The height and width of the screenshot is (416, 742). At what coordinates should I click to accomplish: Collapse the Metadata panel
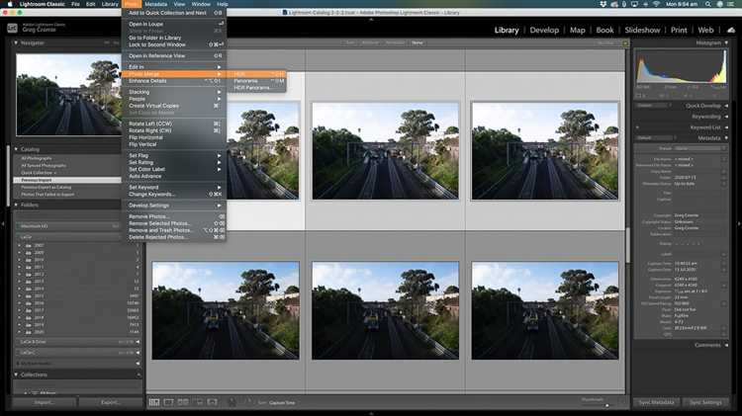[x=726, y=138]
